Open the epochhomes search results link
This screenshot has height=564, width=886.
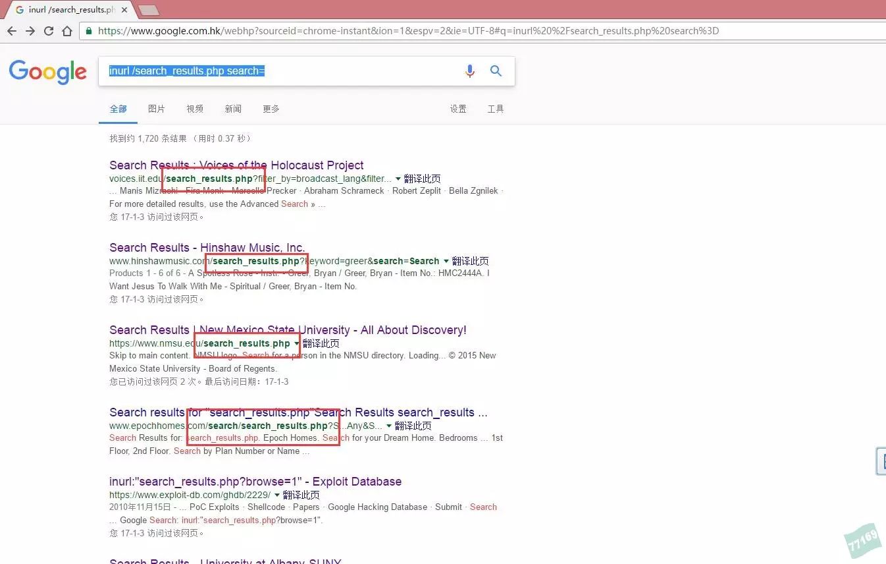click(x=298, y=412)
